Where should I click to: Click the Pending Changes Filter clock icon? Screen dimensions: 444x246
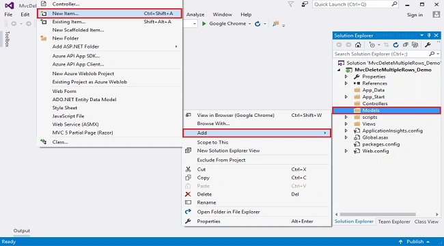[x=372, y=45]
